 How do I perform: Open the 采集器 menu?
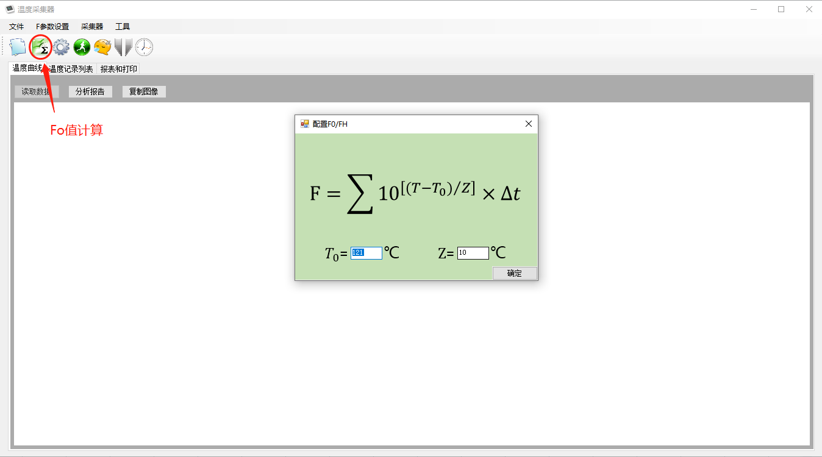[x=92, y=27]
